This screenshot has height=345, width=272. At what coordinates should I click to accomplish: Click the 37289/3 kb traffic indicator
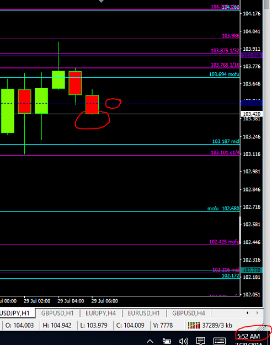pos(217,325)
